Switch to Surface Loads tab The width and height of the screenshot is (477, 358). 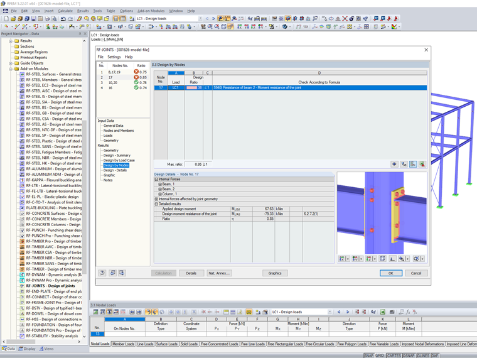click(167, 344)
